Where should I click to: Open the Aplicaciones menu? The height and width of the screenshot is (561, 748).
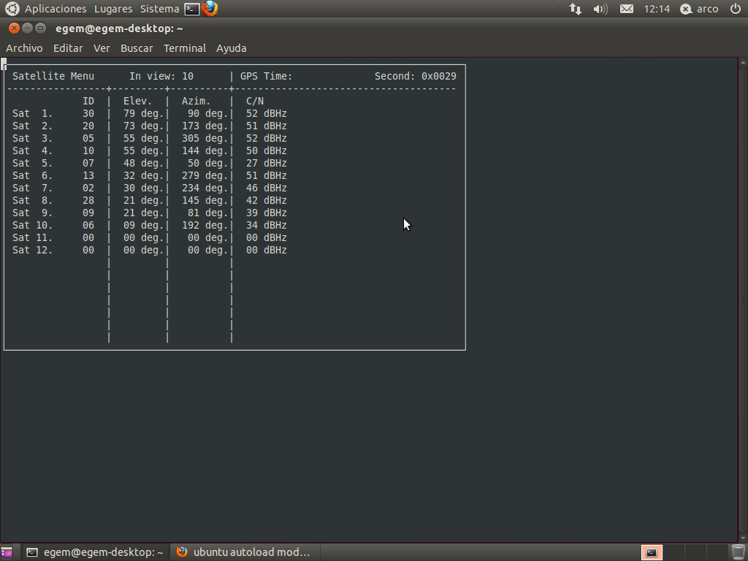pyautogui.click(x=56, y=9)
